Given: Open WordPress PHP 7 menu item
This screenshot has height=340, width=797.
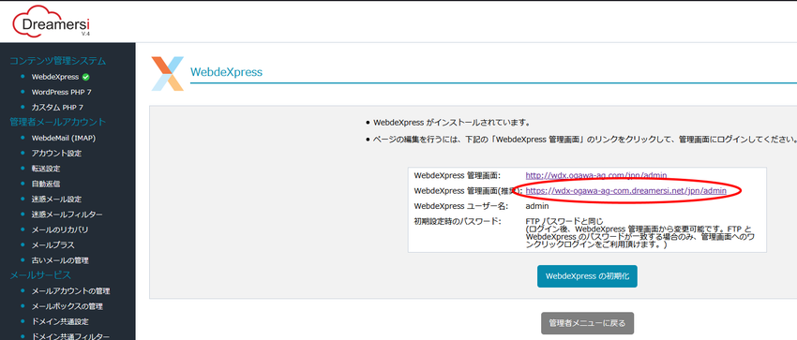Looking at the screenshot, I should pos(62,93).
